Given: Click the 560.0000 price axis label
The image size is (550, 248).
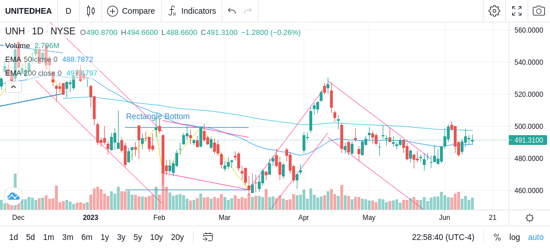Looking at the screenshot, I should coord(529,30).
